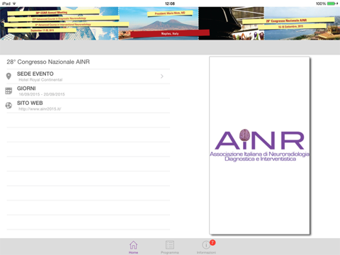This screenshot has width=340, height=255.
Task: Tap the Hotel Royal Continental text
Action: (40, 80)
